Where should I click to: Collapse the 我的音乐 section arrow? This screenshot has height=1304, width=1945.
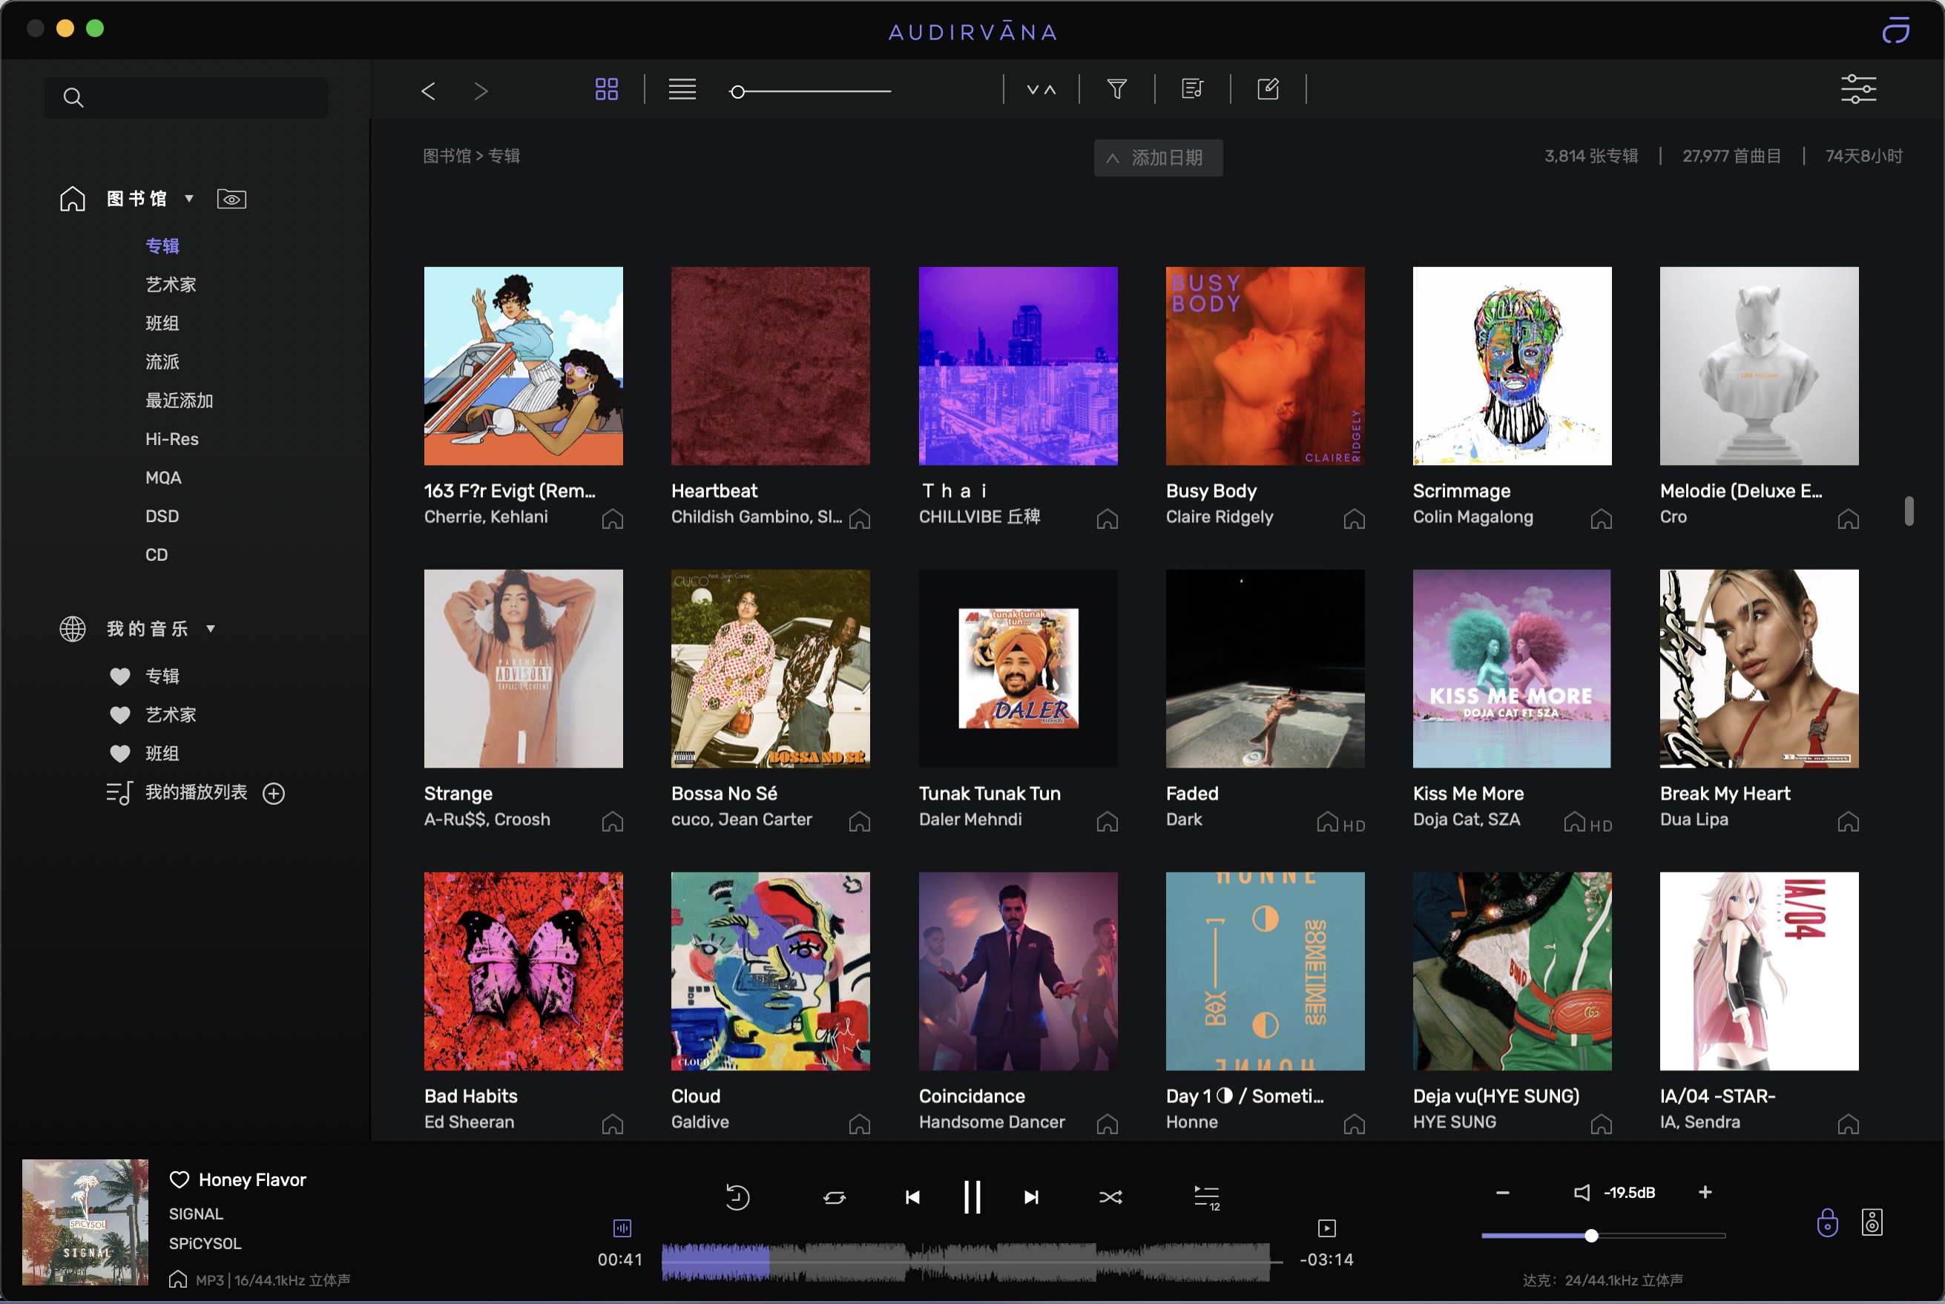(x=211, y=629)
